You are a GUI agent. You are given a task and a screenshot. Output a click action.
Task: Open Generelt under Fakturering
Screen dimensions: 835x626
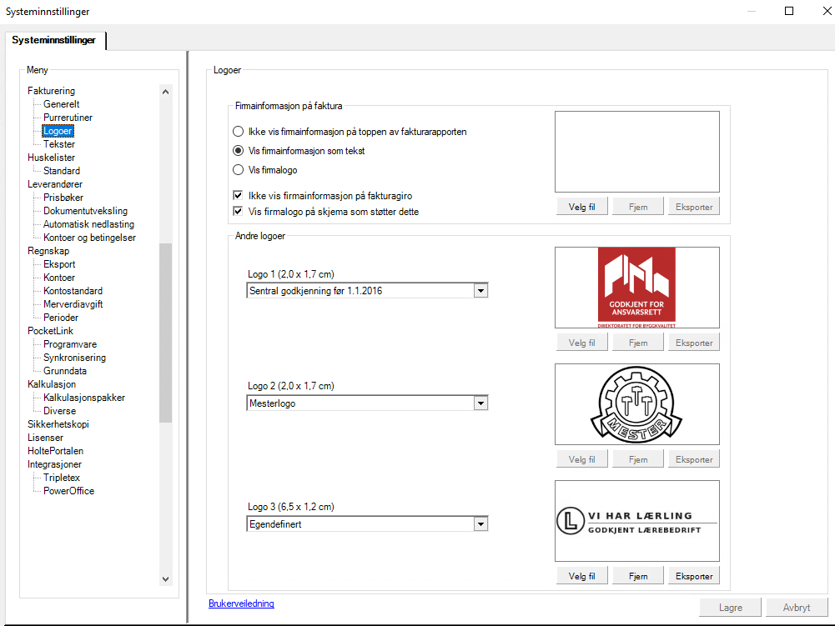point(61,104)
